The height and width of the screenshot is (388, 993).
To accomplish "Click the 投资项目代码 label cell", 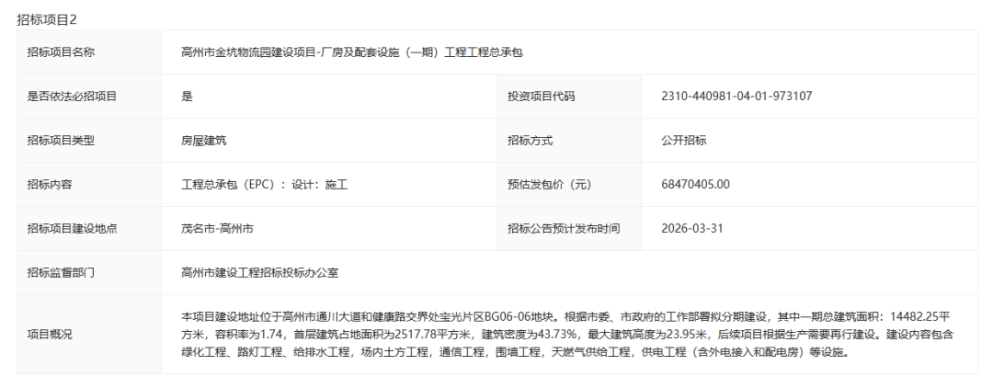I will [541, 97].
